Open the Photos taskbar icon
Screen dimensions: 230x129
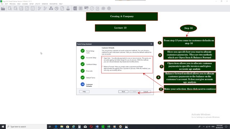pyautogui.click(x=126, y=126)
